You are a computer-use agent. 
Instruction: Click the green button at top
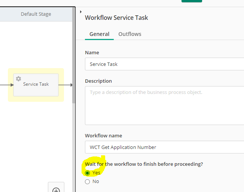pos(192,1)
